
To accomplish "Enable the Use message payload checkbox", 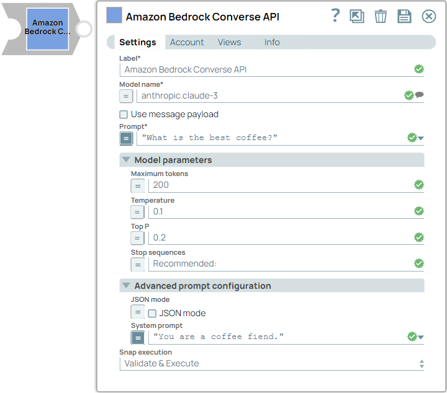I will click(x=124, y=115).
